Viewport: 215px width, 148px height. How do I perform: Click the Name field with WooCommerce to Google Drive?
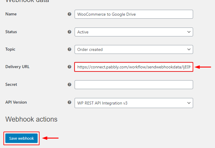coord(134,14)
